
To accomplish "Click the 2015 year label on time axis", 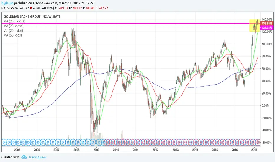I will (215, 150).
